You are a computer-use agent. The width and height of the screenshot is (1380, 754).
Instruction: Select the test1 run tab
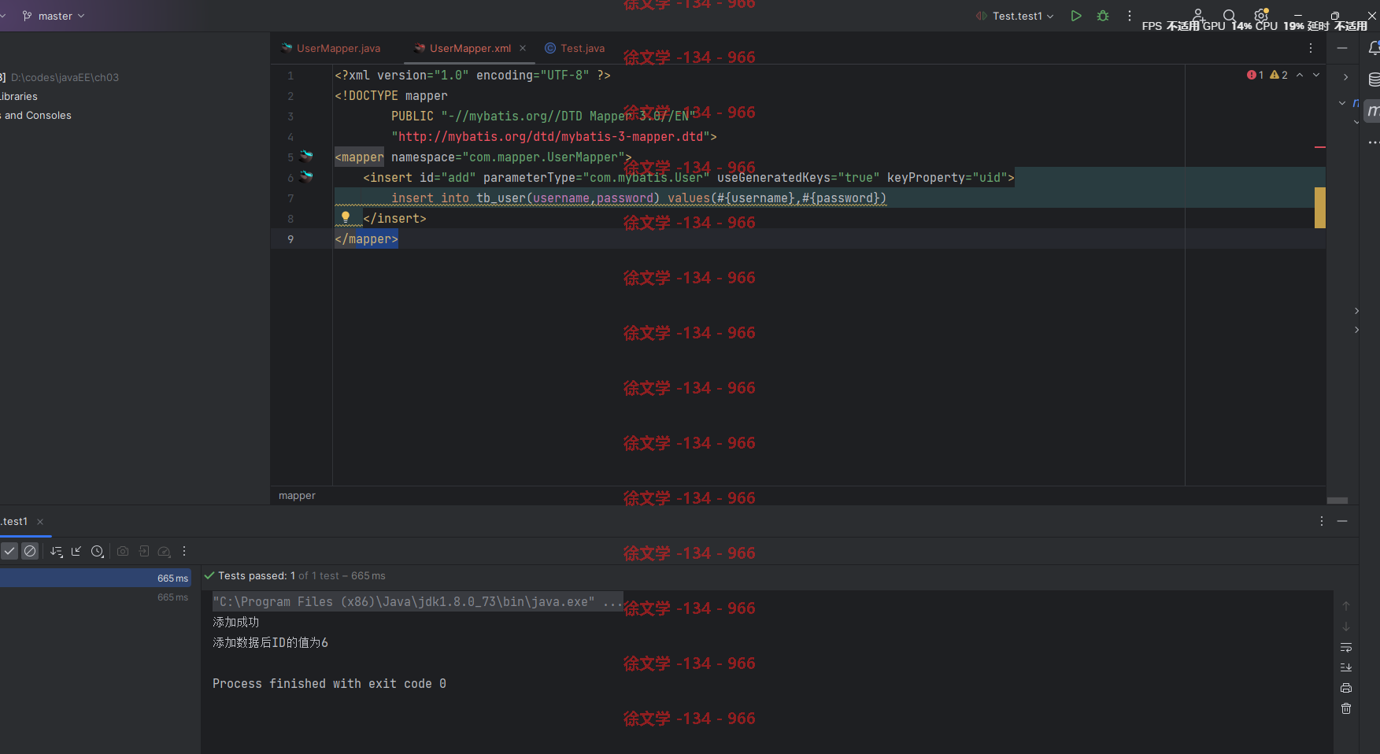[x=14, y=522]
